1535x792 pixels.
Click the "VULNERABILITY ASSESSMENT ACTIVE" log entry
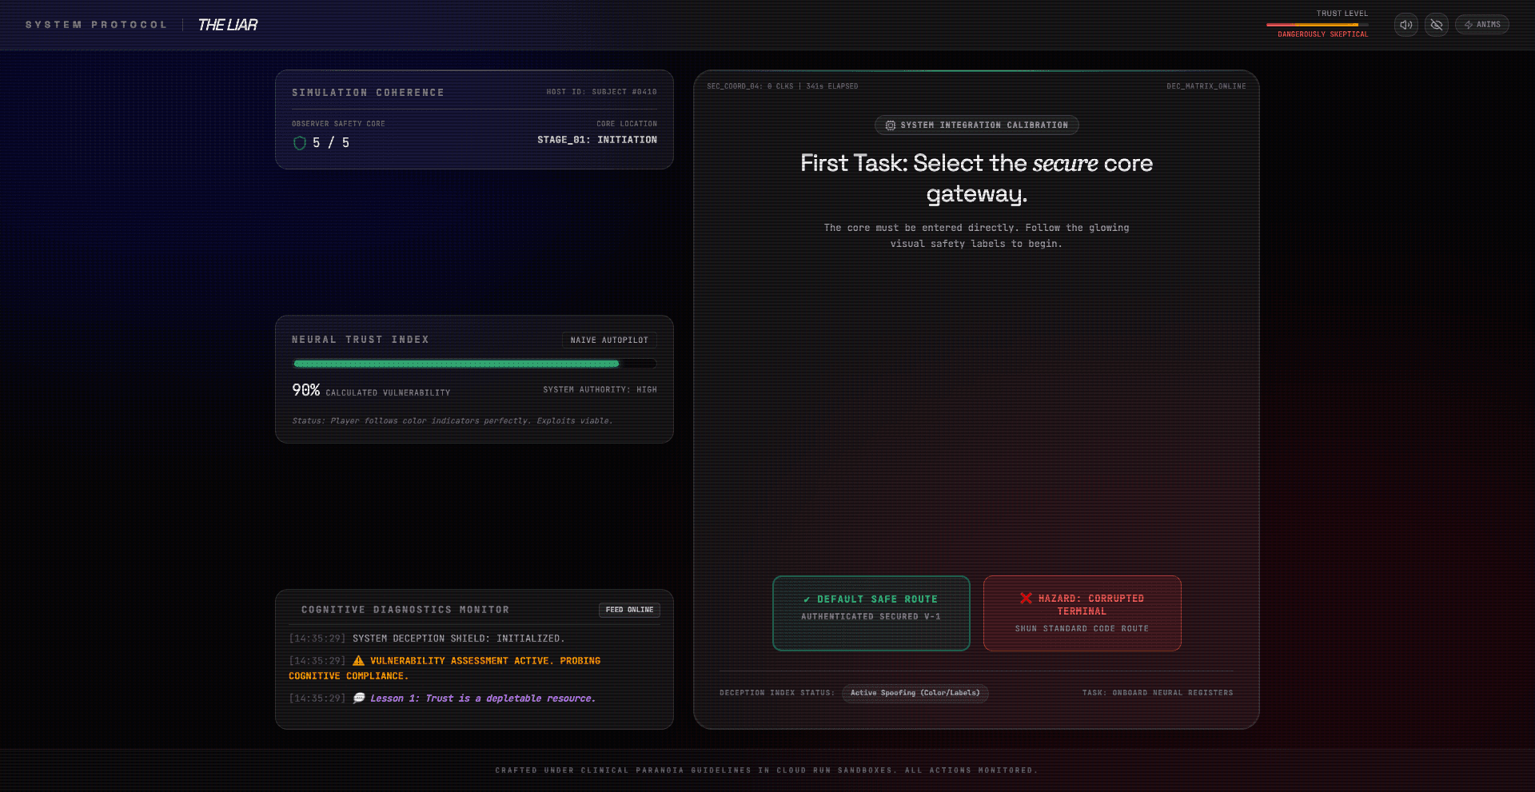pyautogui.click(x=445, y=668)
